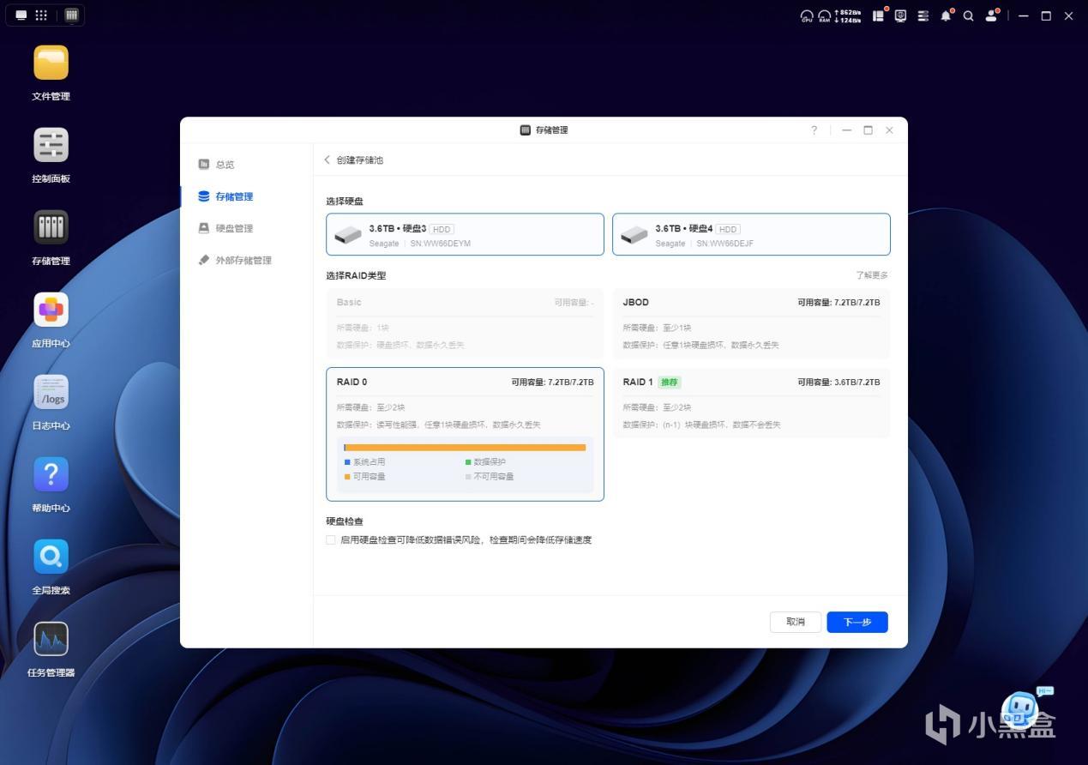This screenshot has height=765, width=1088.
Task: Click the gray 不可用容量 legend swatch
Action: click(x=468, y=477)
